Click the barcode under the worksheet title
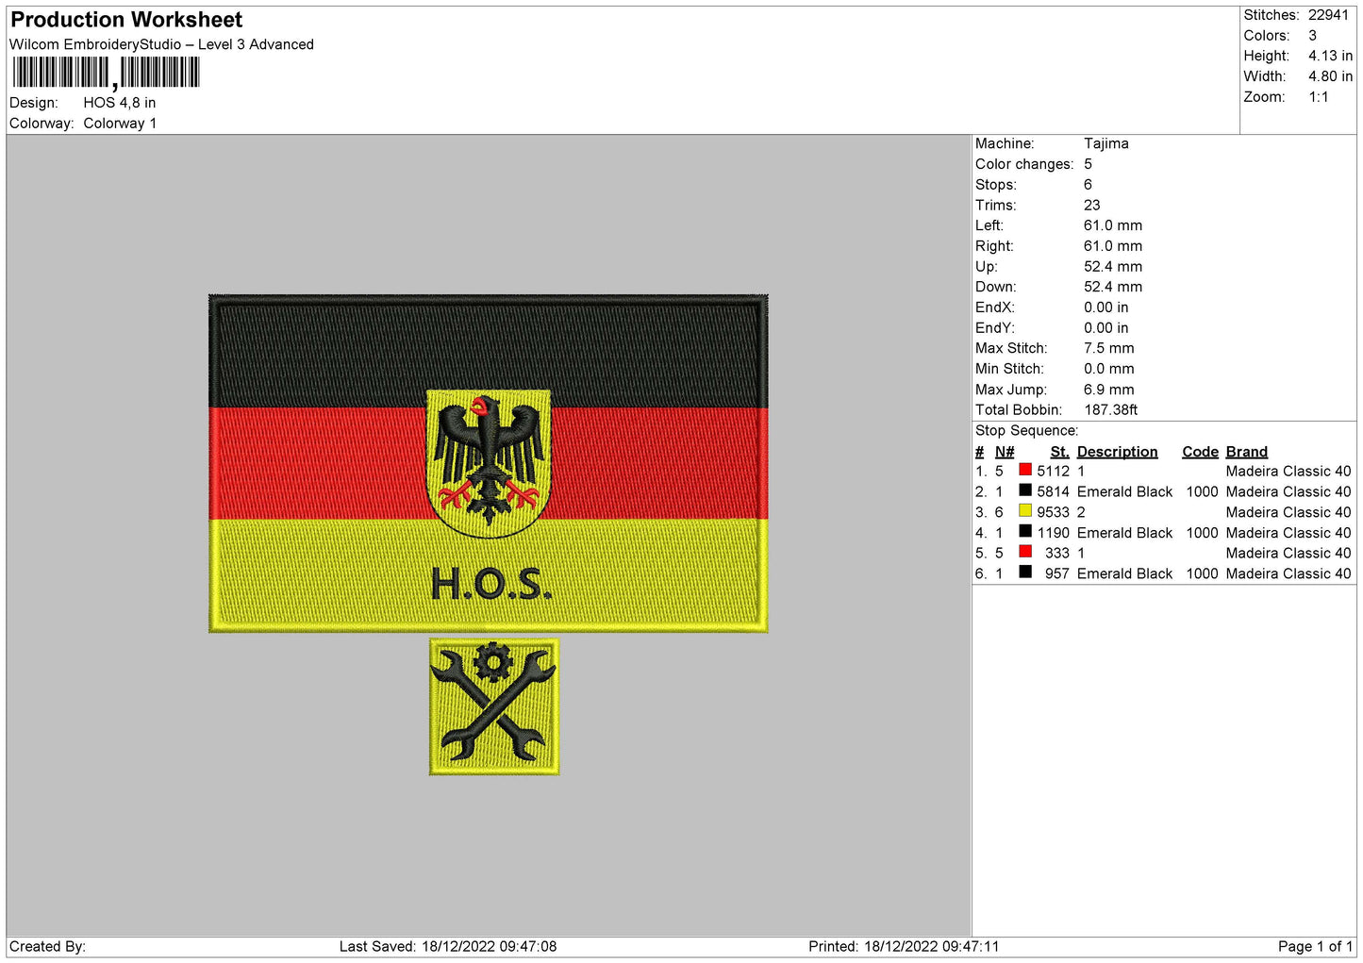The image size is (1363, 963). point(106,73)
